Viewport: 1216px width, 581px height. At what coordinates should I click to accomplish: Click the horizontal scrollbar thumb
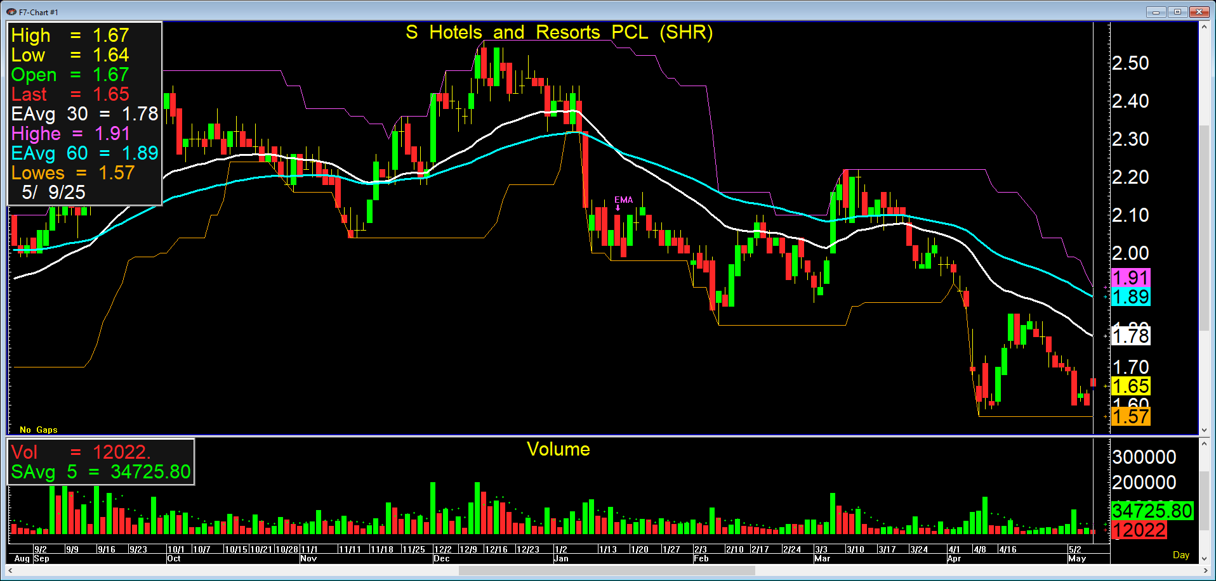(x=607, y=570)
